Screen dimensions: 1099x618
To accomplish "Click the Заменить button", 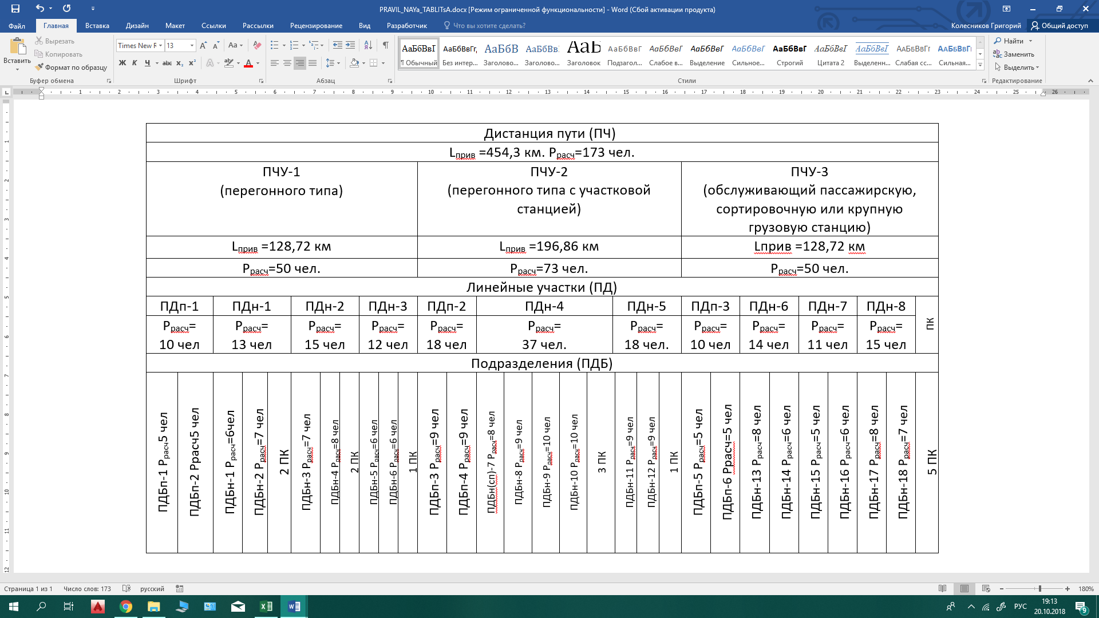I will 1014,54.
